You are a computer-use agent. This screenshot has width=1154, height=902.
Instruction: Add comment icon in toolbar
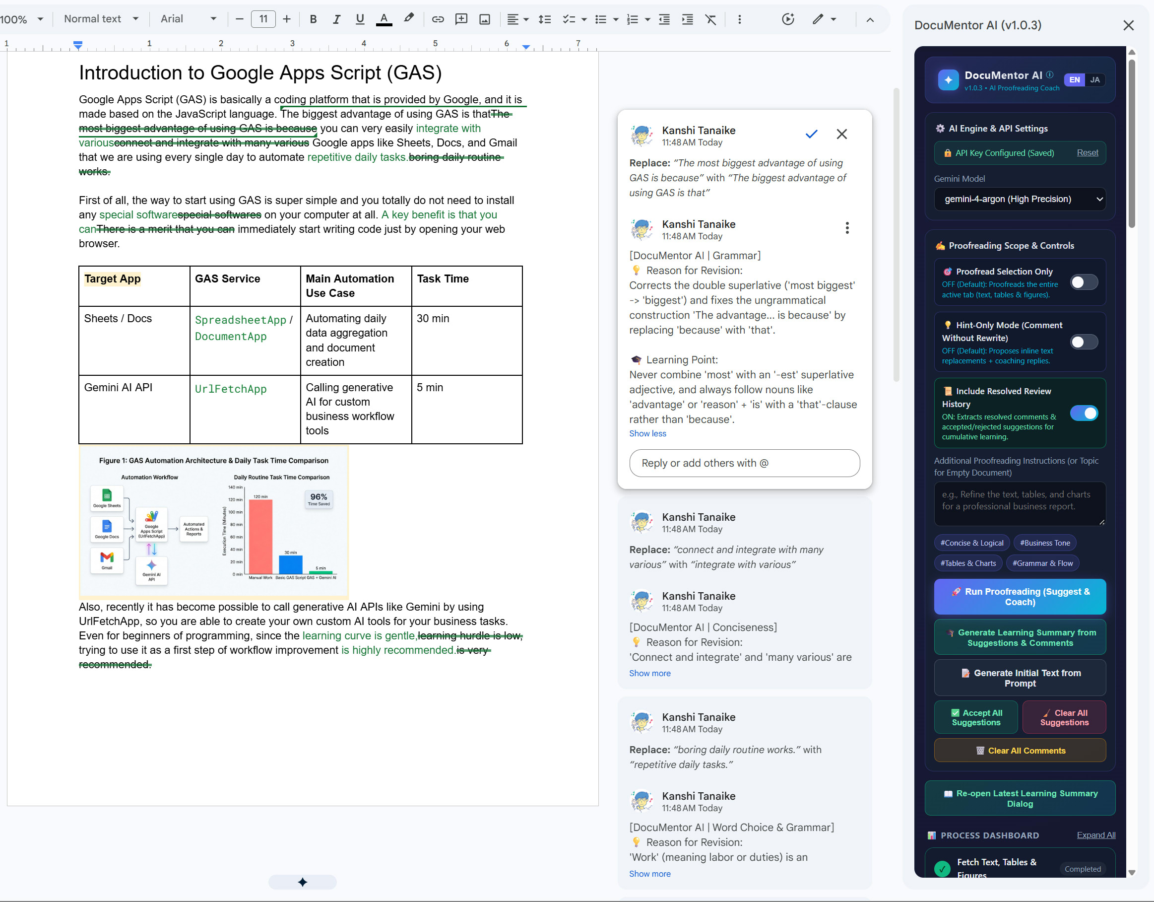(461, 19)
